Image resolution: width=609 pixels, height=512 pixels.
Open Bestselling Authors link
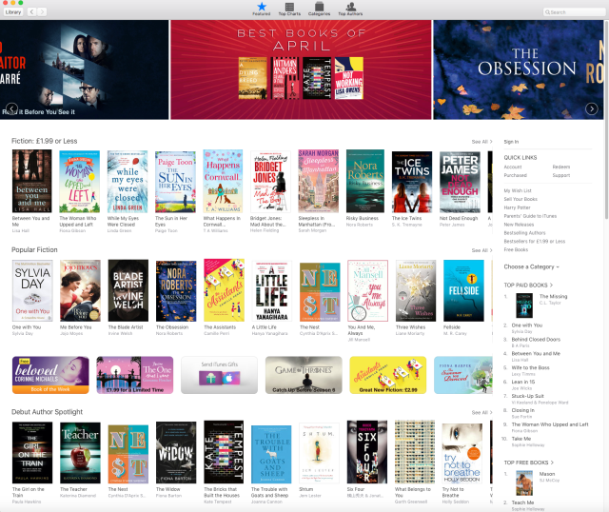(524, 233)
